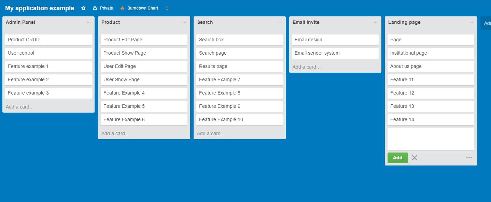Open the Admin Panel list menu ellipsis
Image resolution: width=491 pixels, height=202 pixels.
89,22
